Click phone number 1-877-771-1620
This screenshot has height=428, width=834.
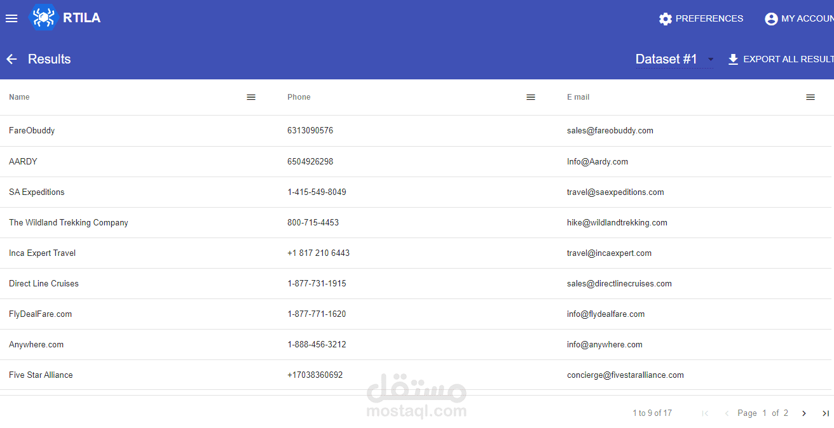coord(317,314)
